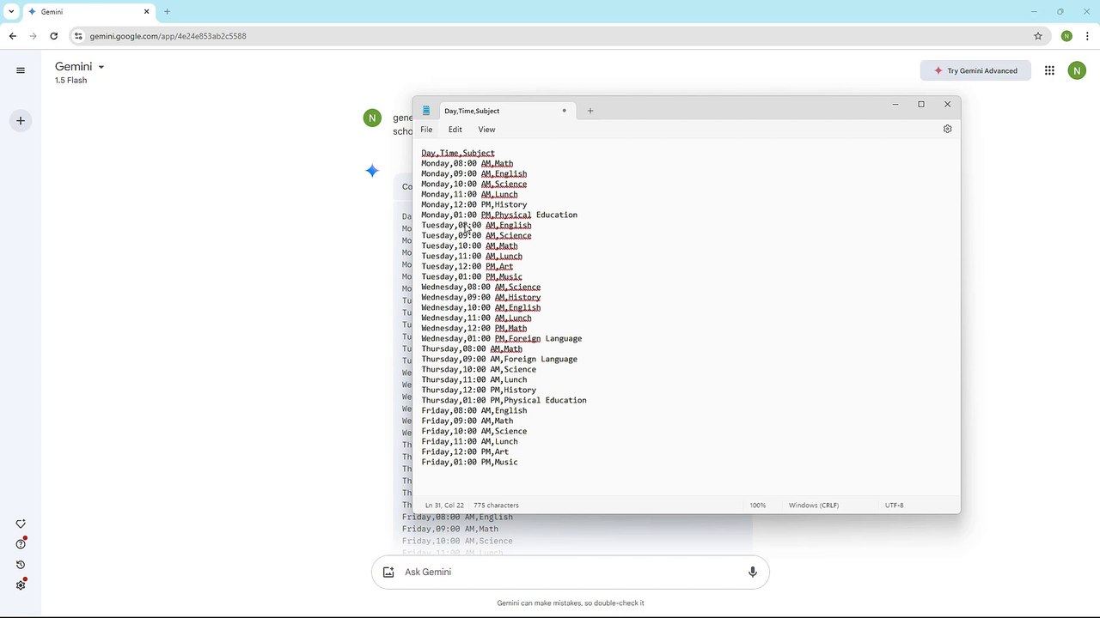The image size is (1100, 618).
Task: Reload the Gemini page
Action: click(x=54, y=36)
